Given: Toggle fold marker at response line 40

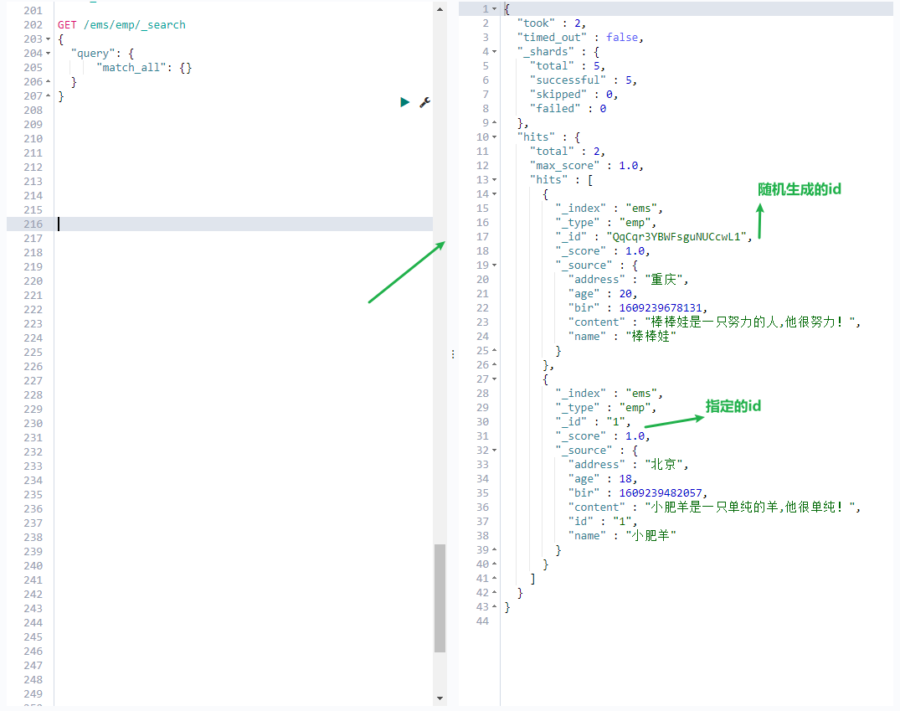Looking at the screenshot, I should pyautogui.click(x=494, y=564).
